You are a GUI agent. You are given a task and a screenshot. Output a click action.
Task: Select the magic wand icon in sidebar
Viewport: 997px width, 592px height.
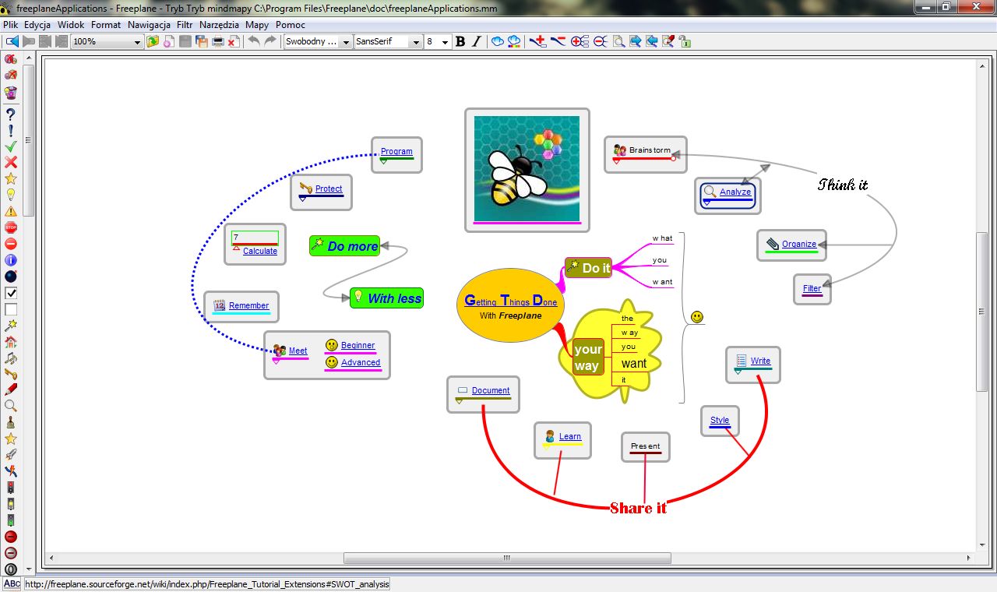tap(11, 326)
